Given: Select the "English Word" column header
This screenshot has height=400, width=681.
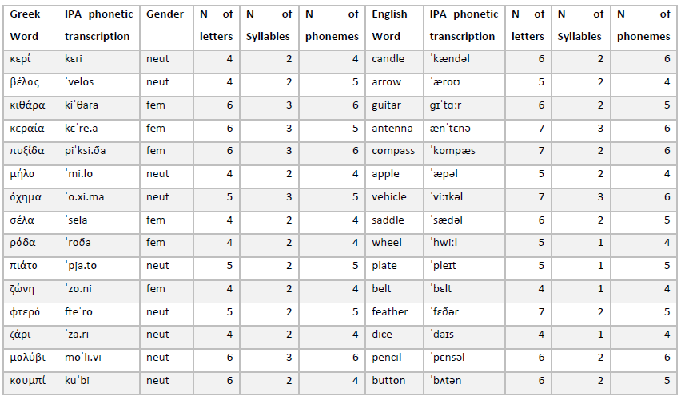Looking at the screenshot, I should pos(390,25).
